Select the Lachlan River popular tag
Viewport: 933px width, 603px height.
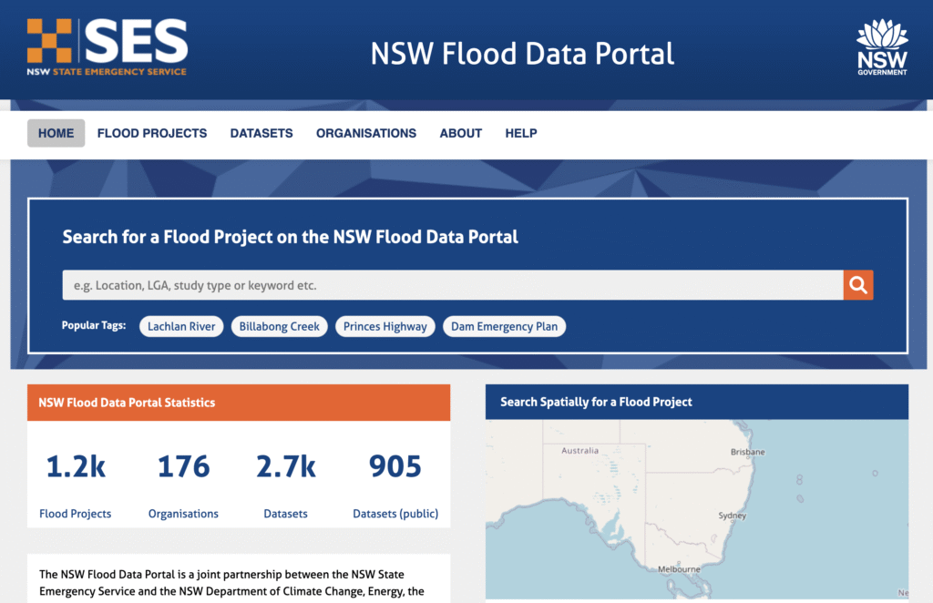(x=181, y=326)
